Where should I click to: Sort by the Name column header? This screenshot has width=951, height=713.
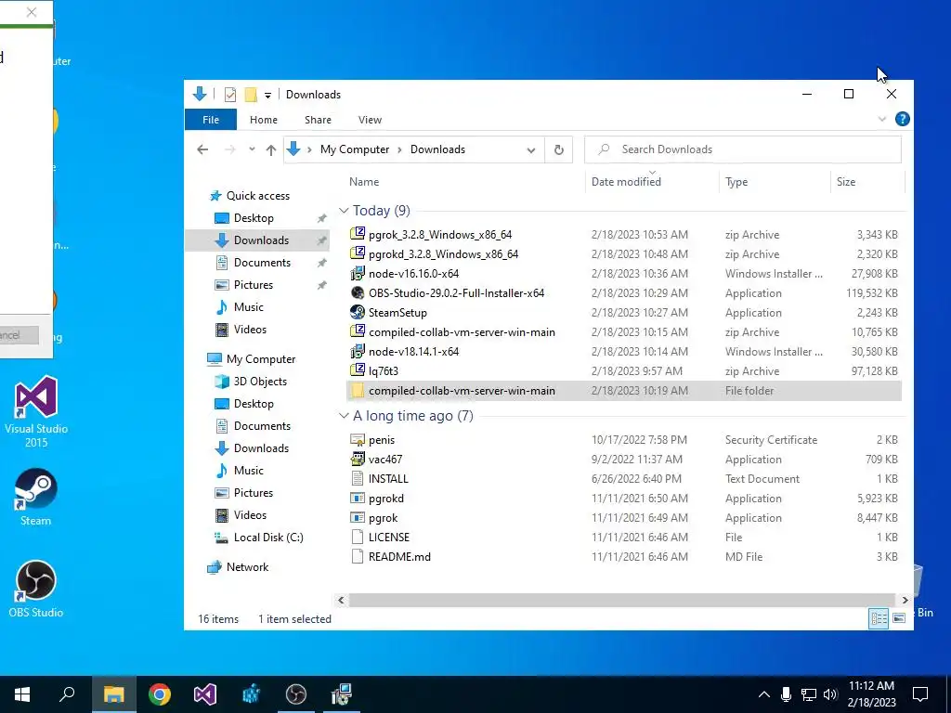point(364,182)
